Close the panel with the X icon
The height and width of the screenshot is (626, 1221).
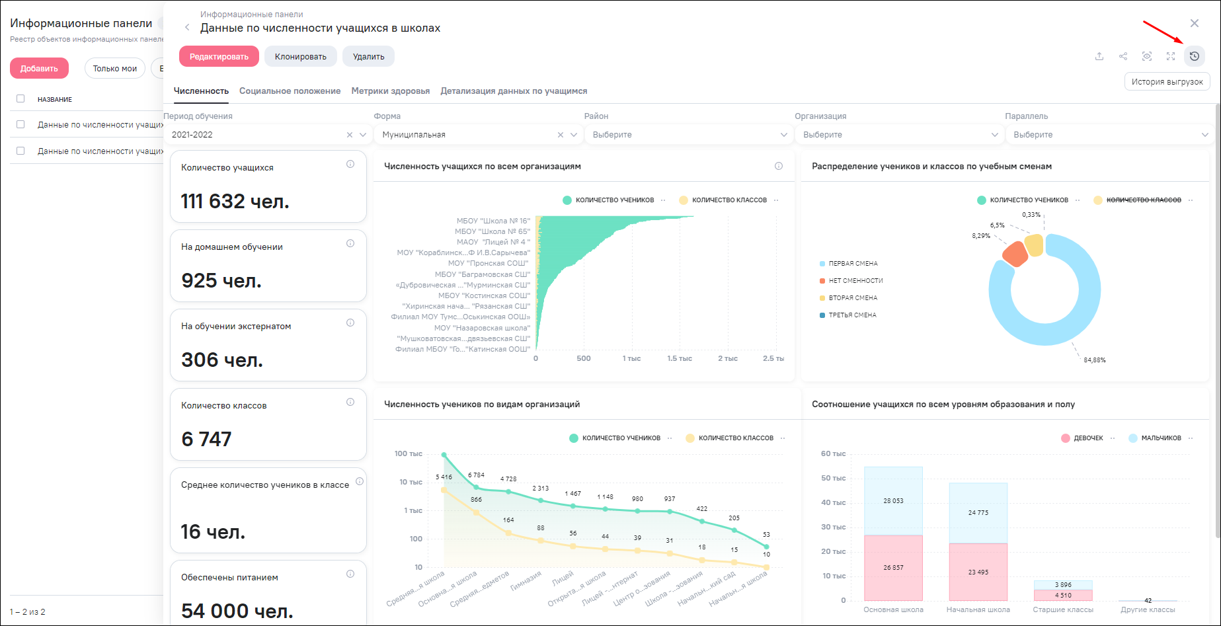(x=1195, y=23)
